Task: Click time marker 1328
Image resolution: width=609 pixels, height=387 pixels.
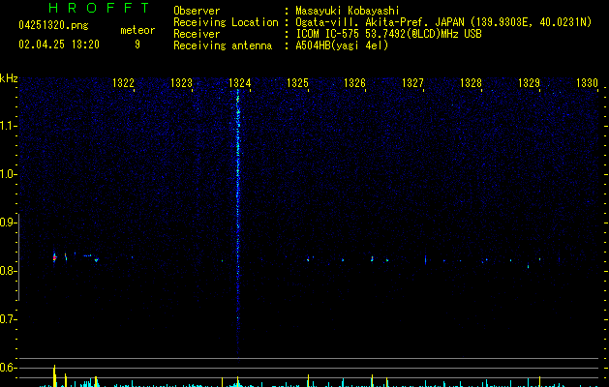Action: point(472,83)
